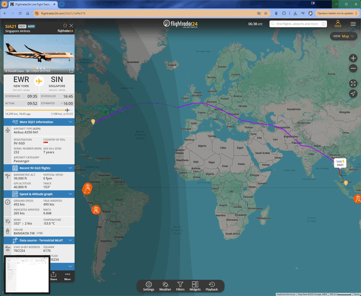Click the SIN Singapore destination code
The image size is (361, 296).
tap(57, 79)
